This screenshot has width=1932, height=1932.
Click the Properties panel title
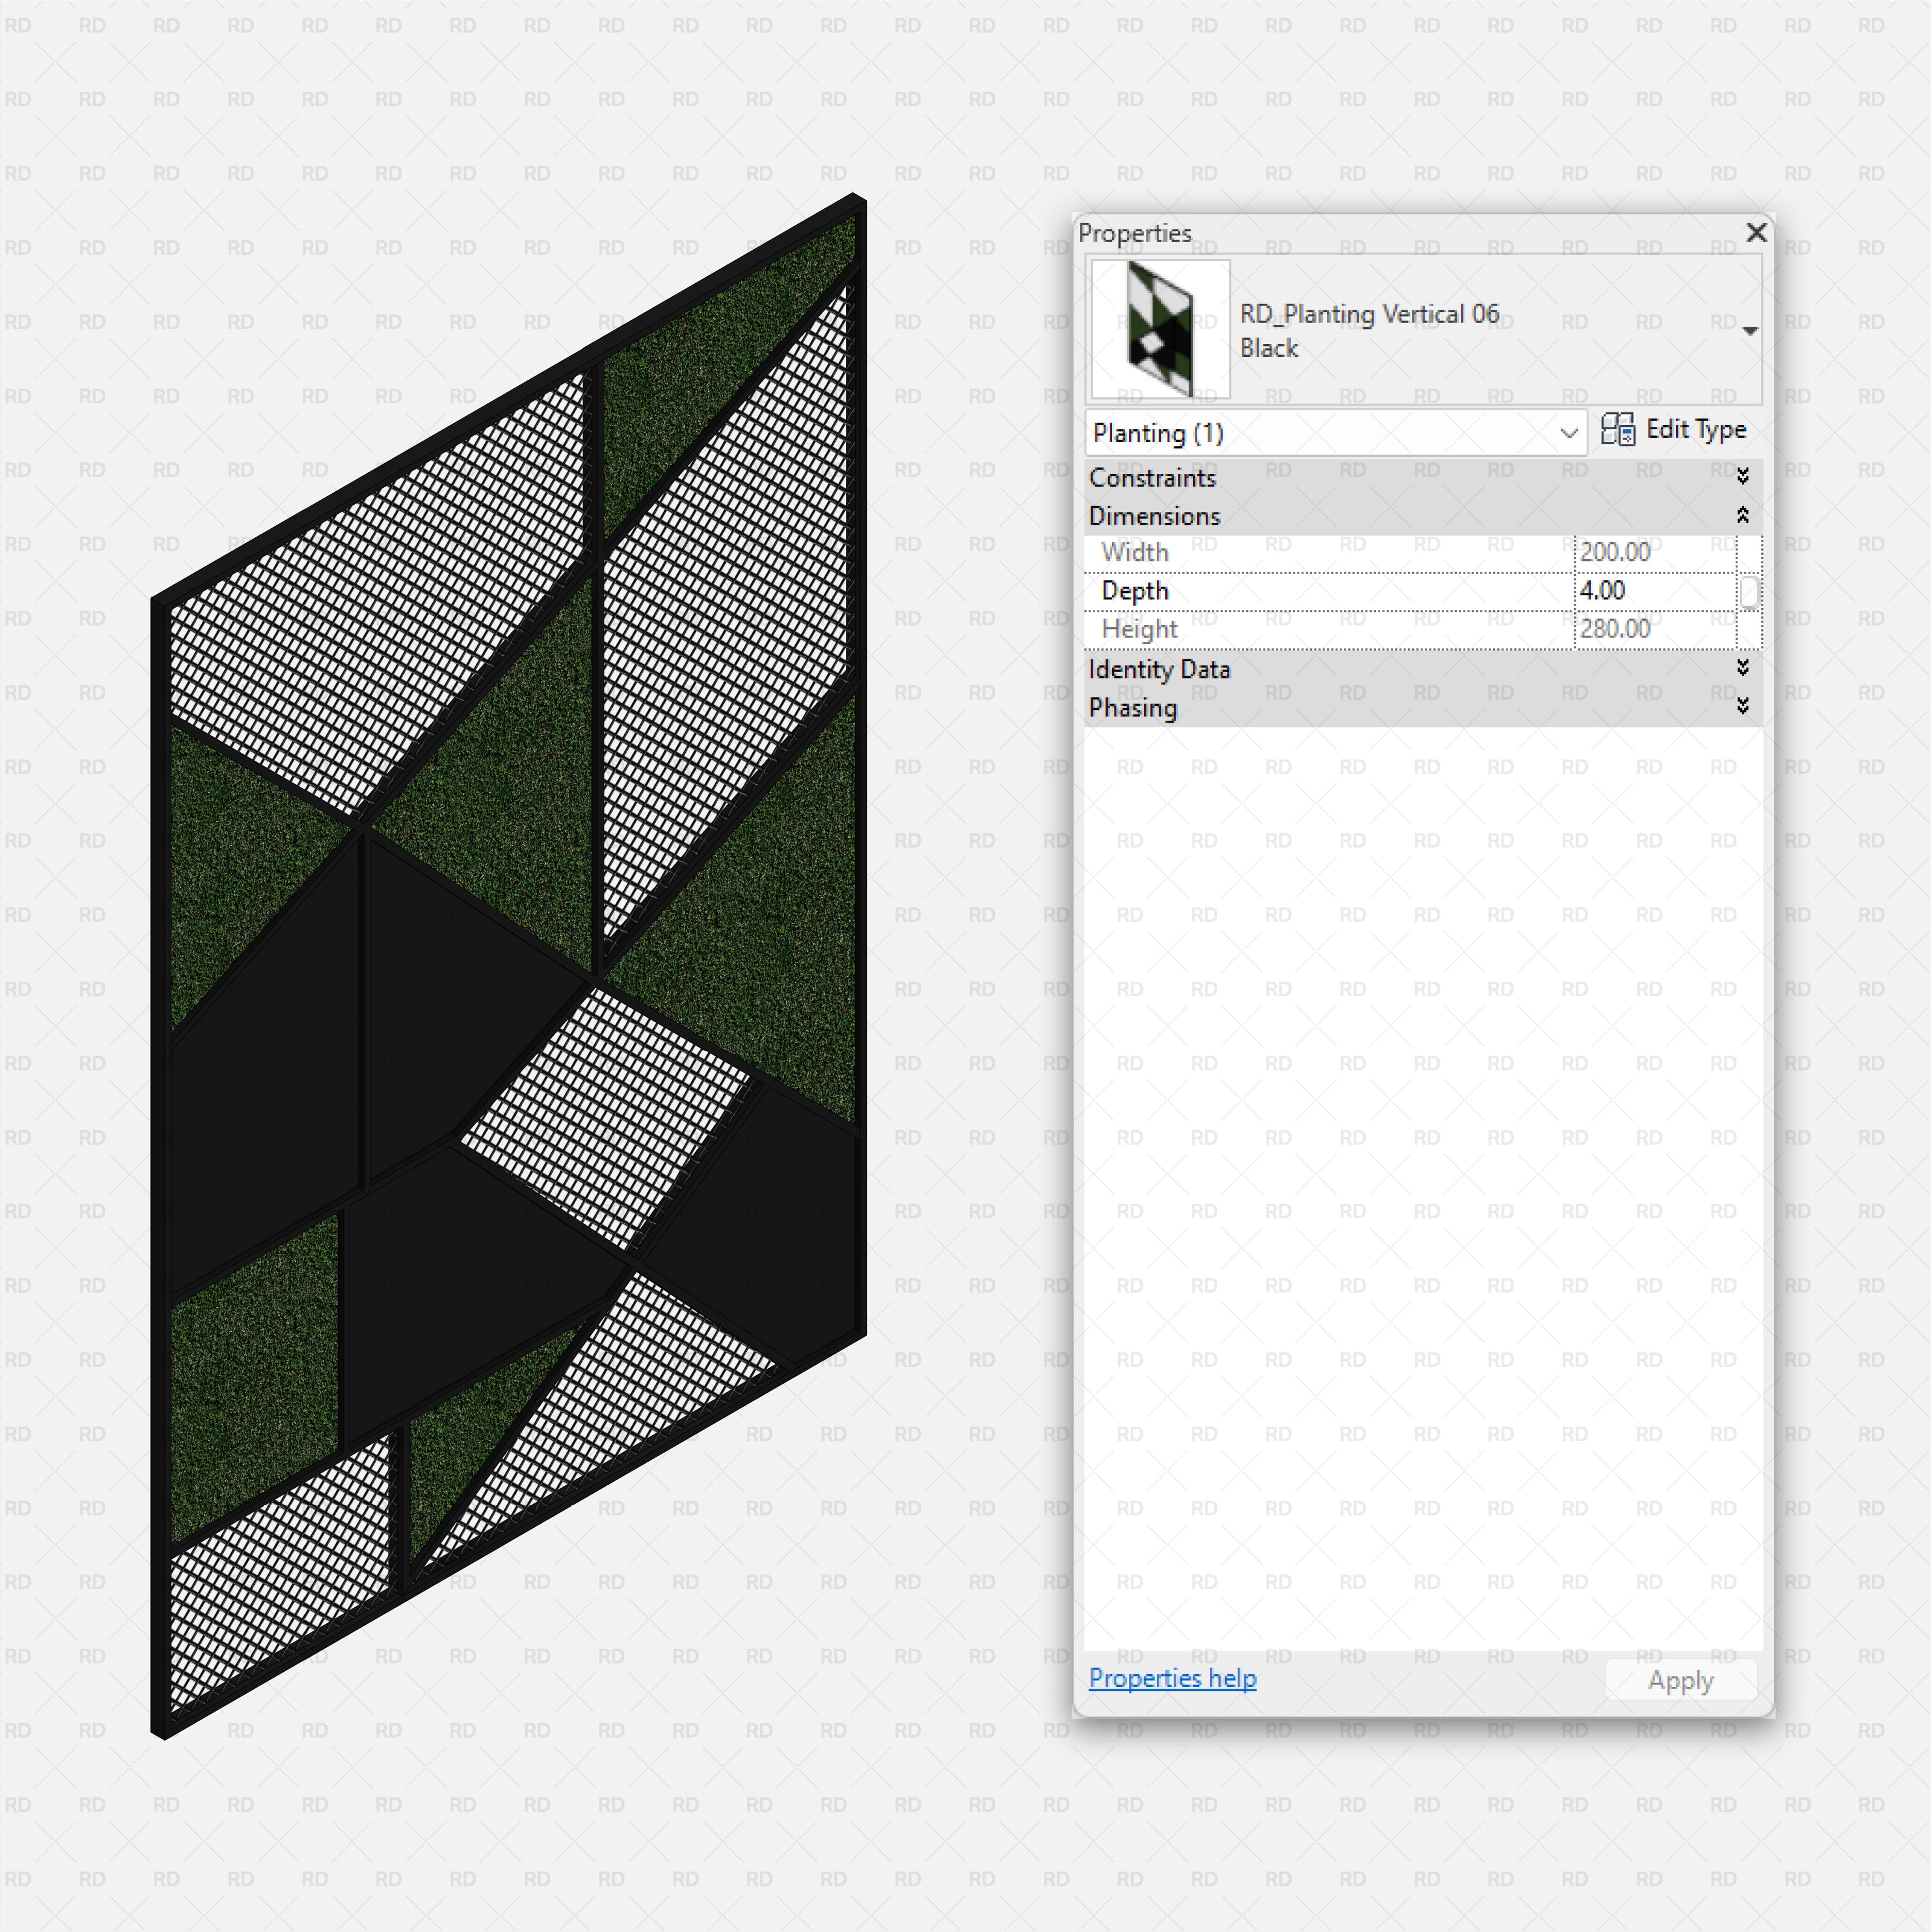click(x=1135, y=233)
